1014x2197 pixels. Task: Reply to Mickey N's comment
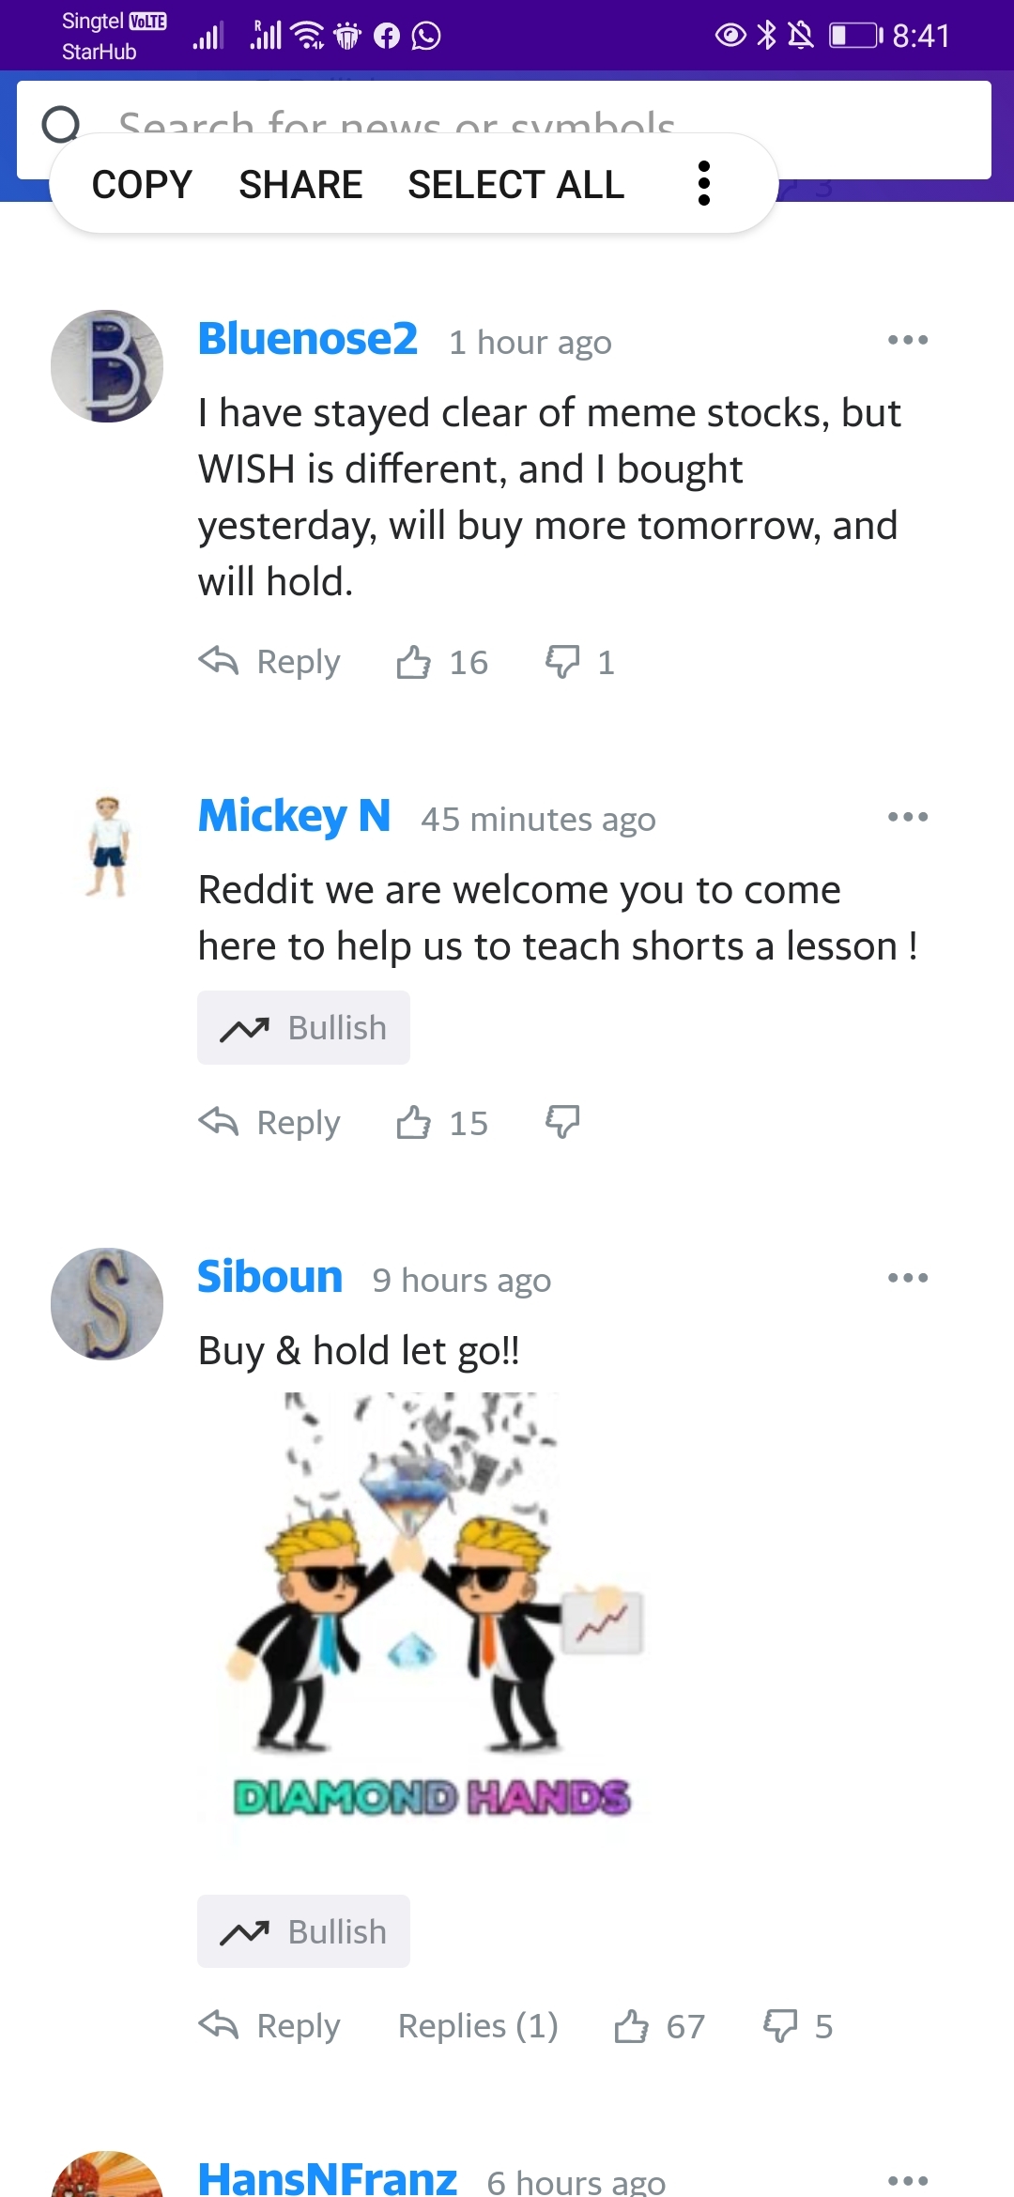(x=269, y=1122)
